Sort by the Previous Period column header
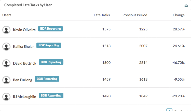This screenshot has height=111, width=191. [135, 15]
